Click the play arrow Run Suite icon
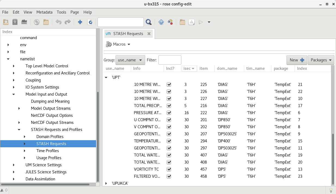This screenshot has width=336, height=194. point(201,22)
